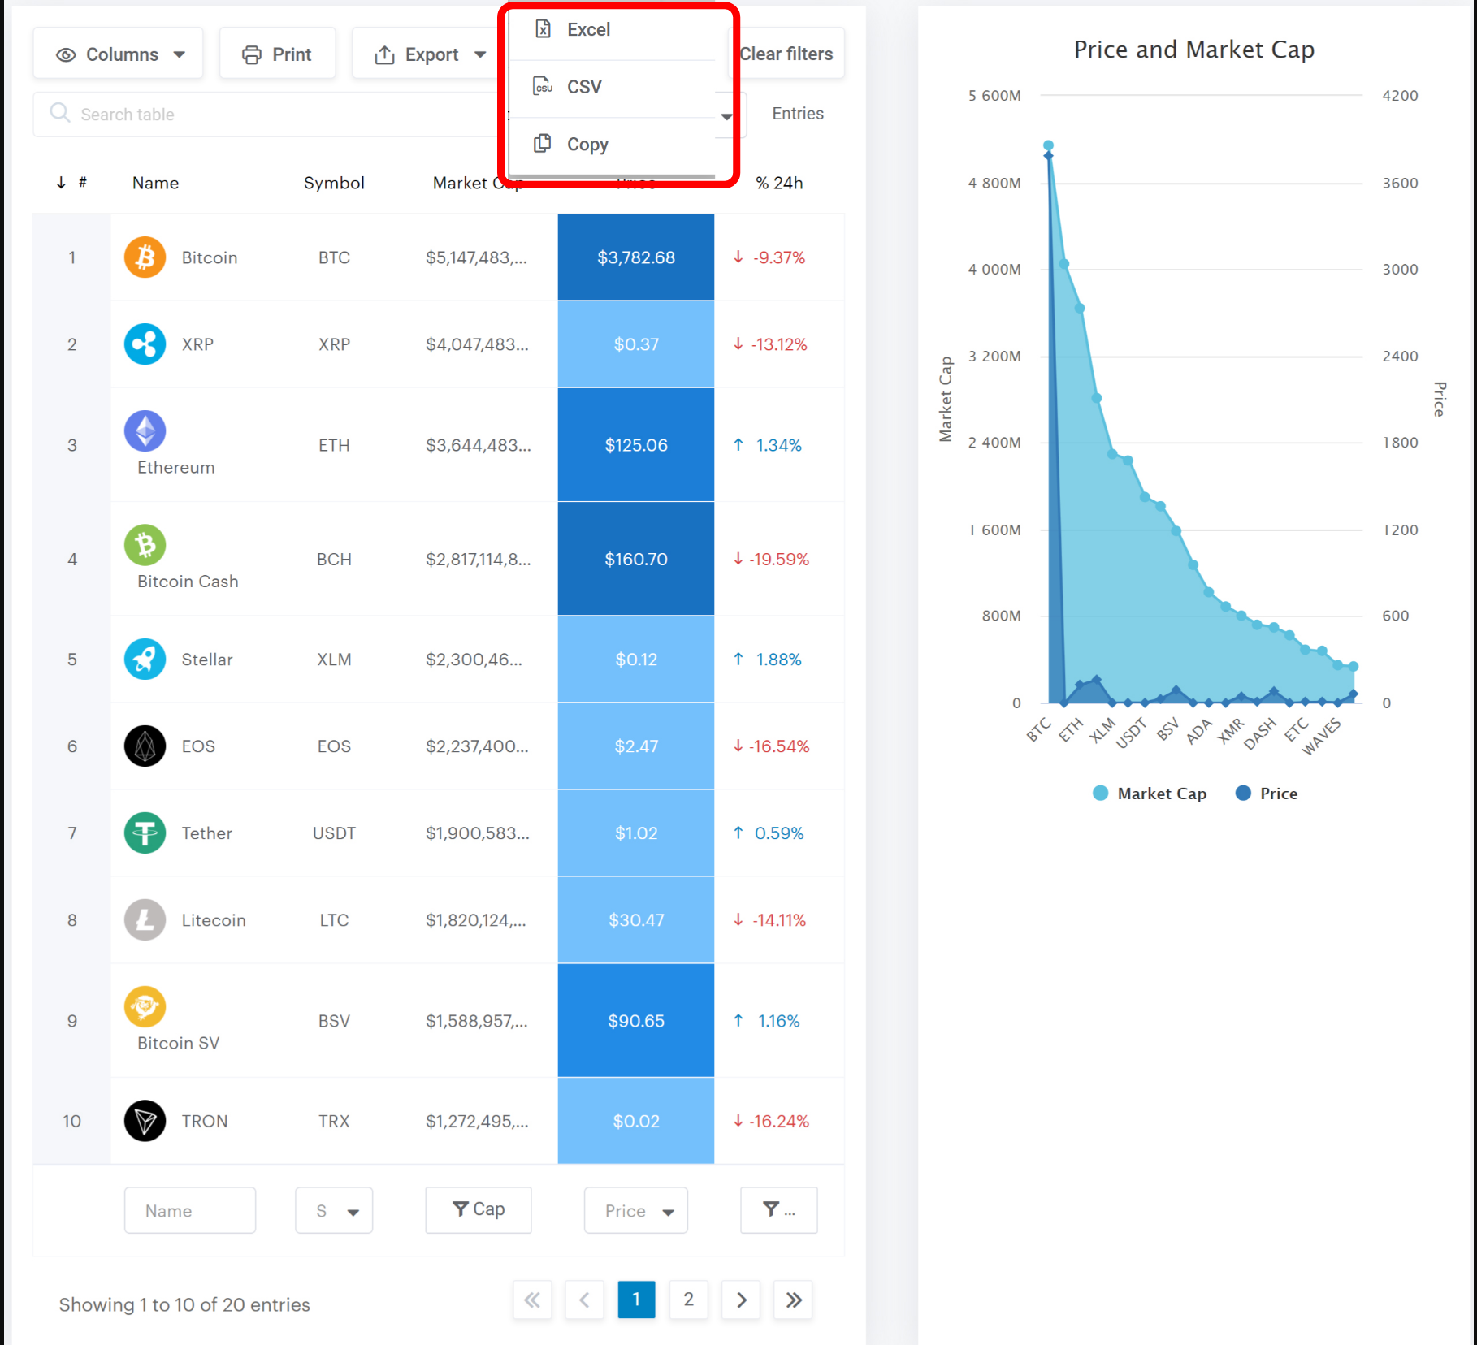
Task: Click Bitcoin price cell $3,782.68
Action: [x=636, y=257]
